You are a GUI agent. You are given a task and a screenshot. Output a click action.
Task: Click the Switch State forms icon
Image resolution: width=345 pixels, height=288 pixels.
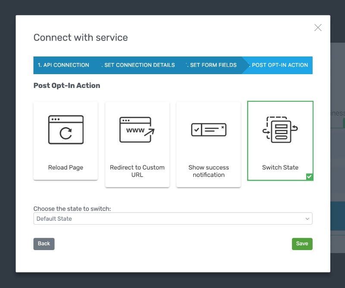[280, 130]
